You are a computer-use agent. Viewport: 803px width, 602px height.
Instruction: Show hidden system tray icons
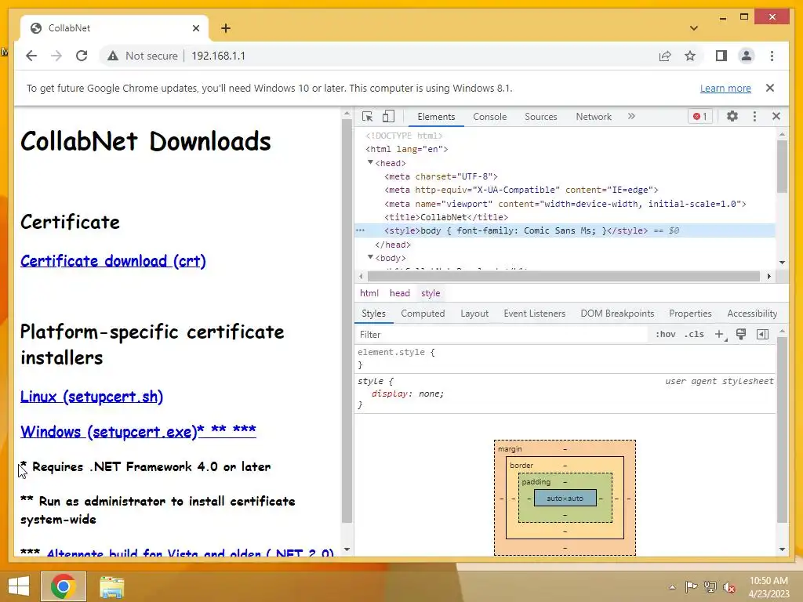[x=672, y=587]
